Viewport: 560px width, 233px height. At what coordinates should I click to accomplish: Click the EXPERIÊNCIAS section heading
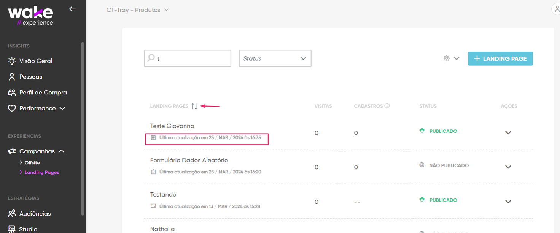tap(24, 136)
